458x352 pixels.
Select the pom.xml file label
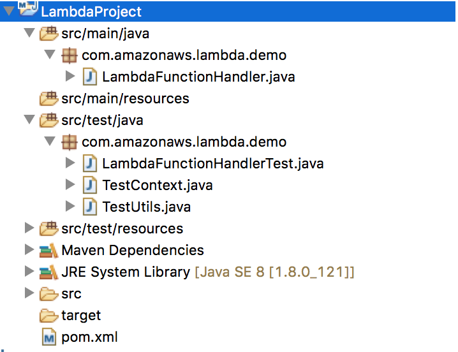click(89, 337)
